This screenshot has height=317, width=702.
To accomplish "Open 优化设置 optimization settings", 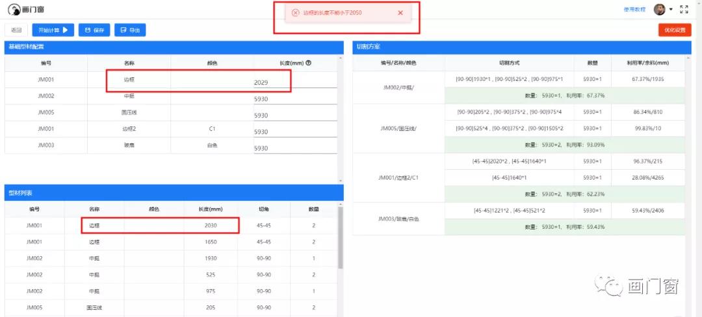I will [x=675, y=30].
